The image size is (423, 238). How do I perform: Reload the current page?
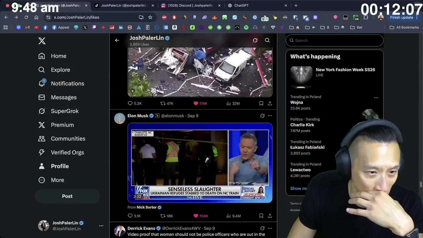[x=26, y=17]
